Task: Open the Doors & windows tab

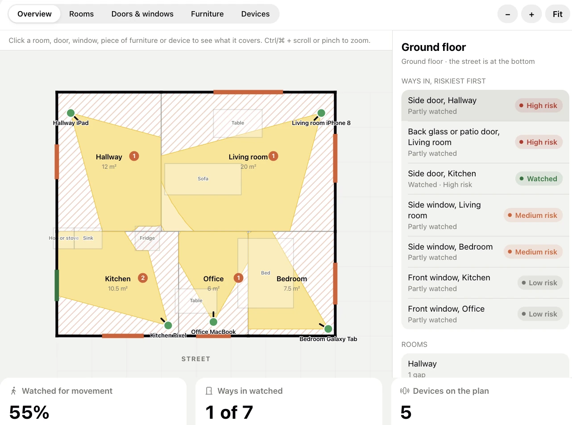Action: (x=142, y=14)
